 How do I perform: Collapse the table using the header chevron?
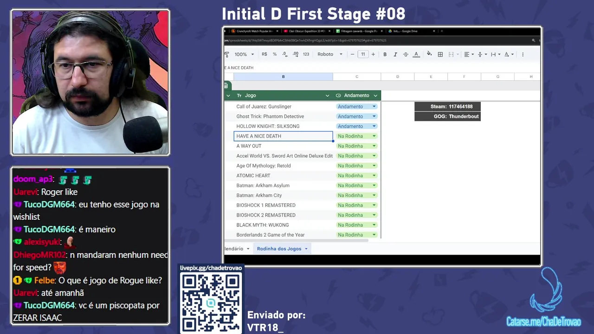coord(228,96)
